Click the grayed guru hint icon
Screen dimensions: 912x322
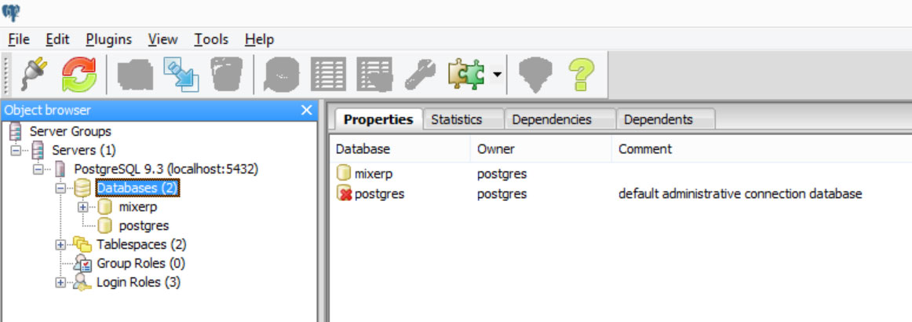click(x=535, y=75)
